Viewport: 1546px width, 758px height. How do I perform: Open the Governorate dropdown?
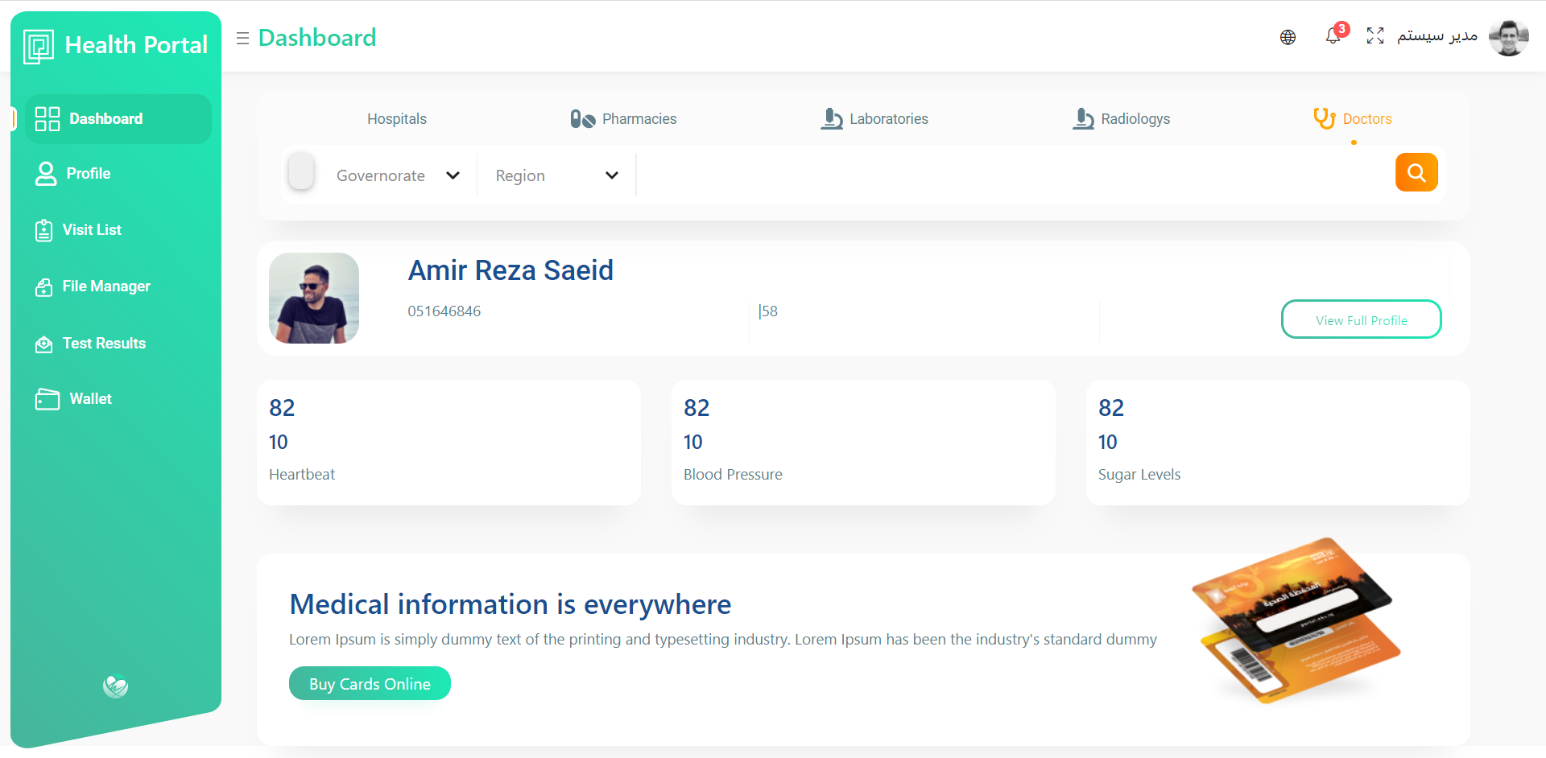(x=398, y=175)
